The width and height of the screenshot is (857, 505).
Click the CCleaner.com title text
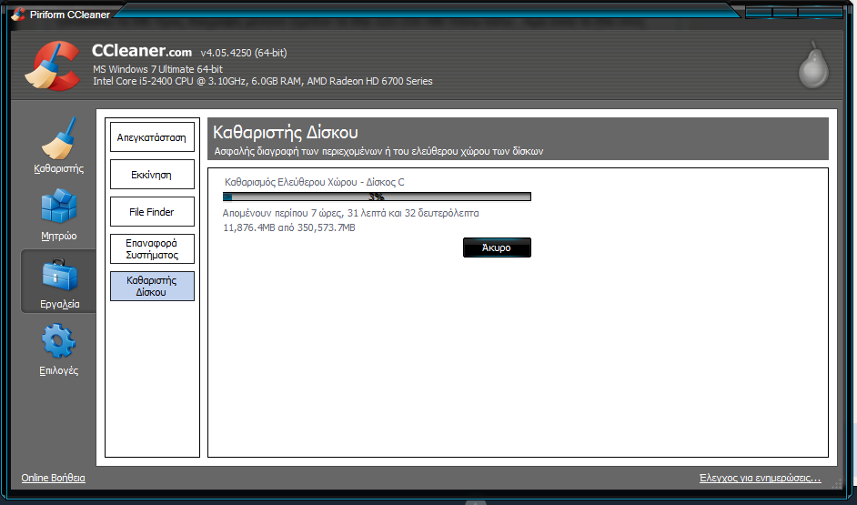(x=142, y=51)
